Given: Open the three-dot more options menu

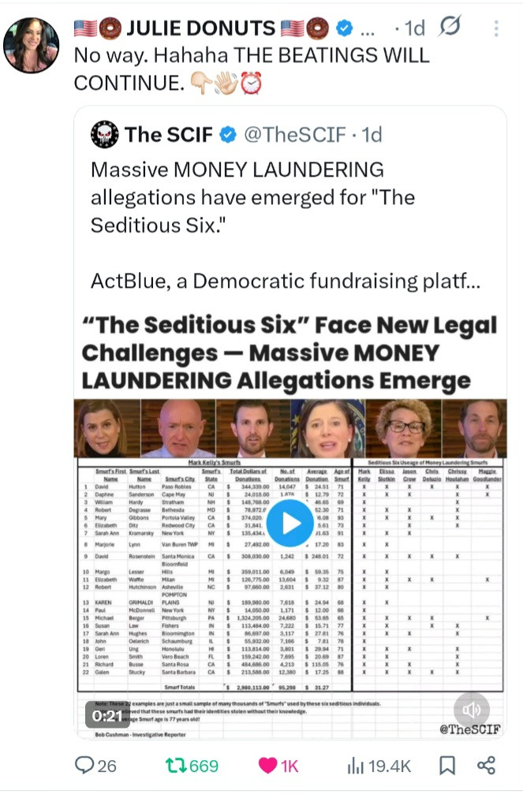Looking at the screenshot, I should pyautogui.click(x=496, y=28).
